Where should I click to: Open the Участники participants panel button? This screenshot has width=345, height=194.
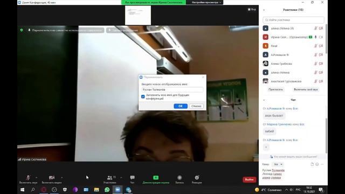tap(110, 179)
